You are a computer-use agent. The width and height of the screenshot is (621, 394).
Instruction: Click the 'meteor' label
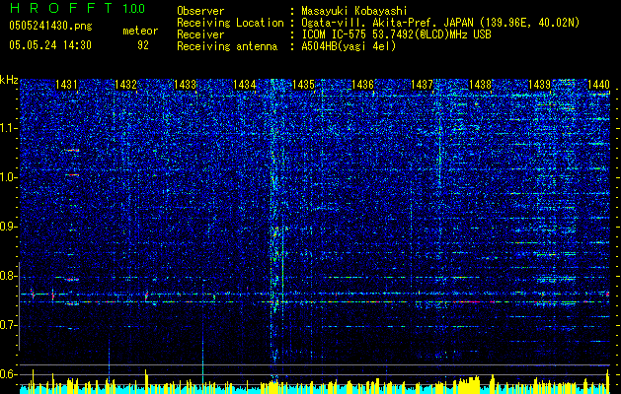(140, 31)
